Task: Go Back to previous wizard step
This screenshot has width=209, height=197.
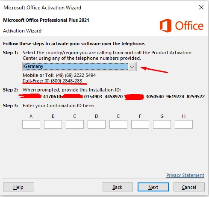Action: click(x=117, y=187)
